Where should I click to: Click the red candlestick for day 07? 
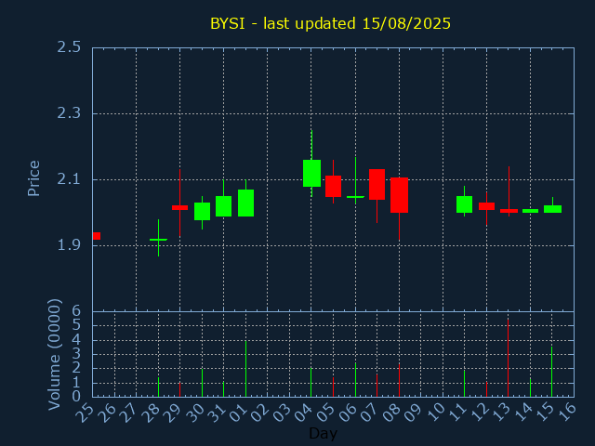point(377,184)
